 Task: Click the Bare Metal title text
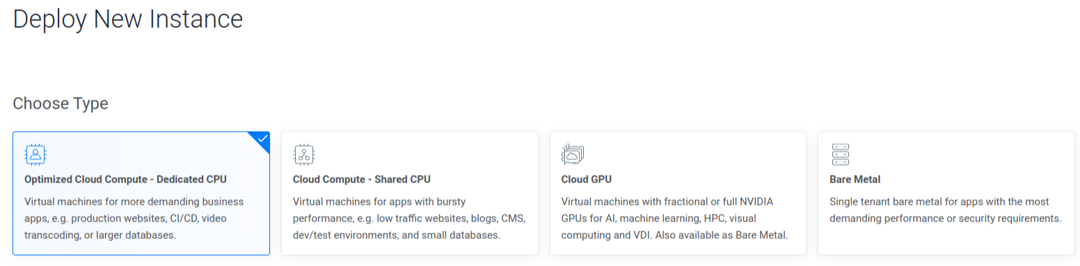[x=855, y=180]
